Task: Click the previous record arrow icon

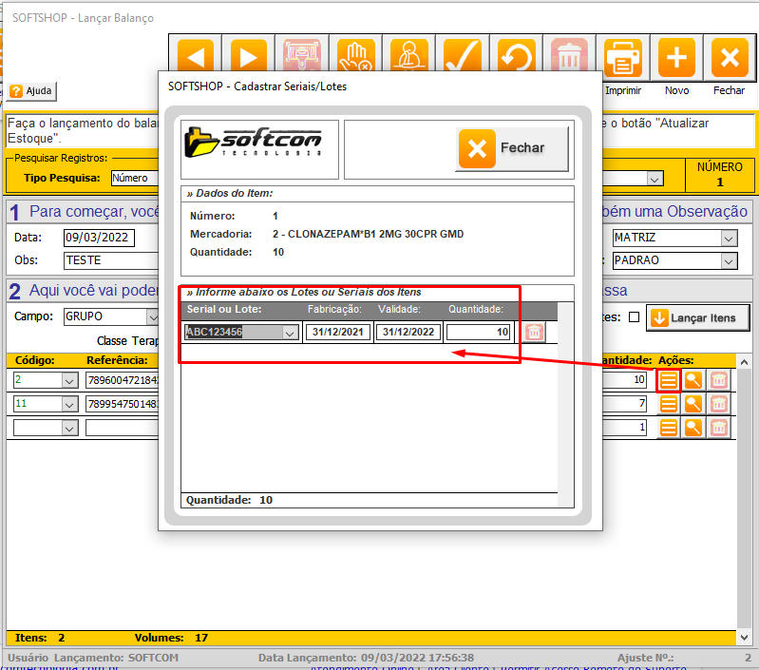Action: point(196,57)
